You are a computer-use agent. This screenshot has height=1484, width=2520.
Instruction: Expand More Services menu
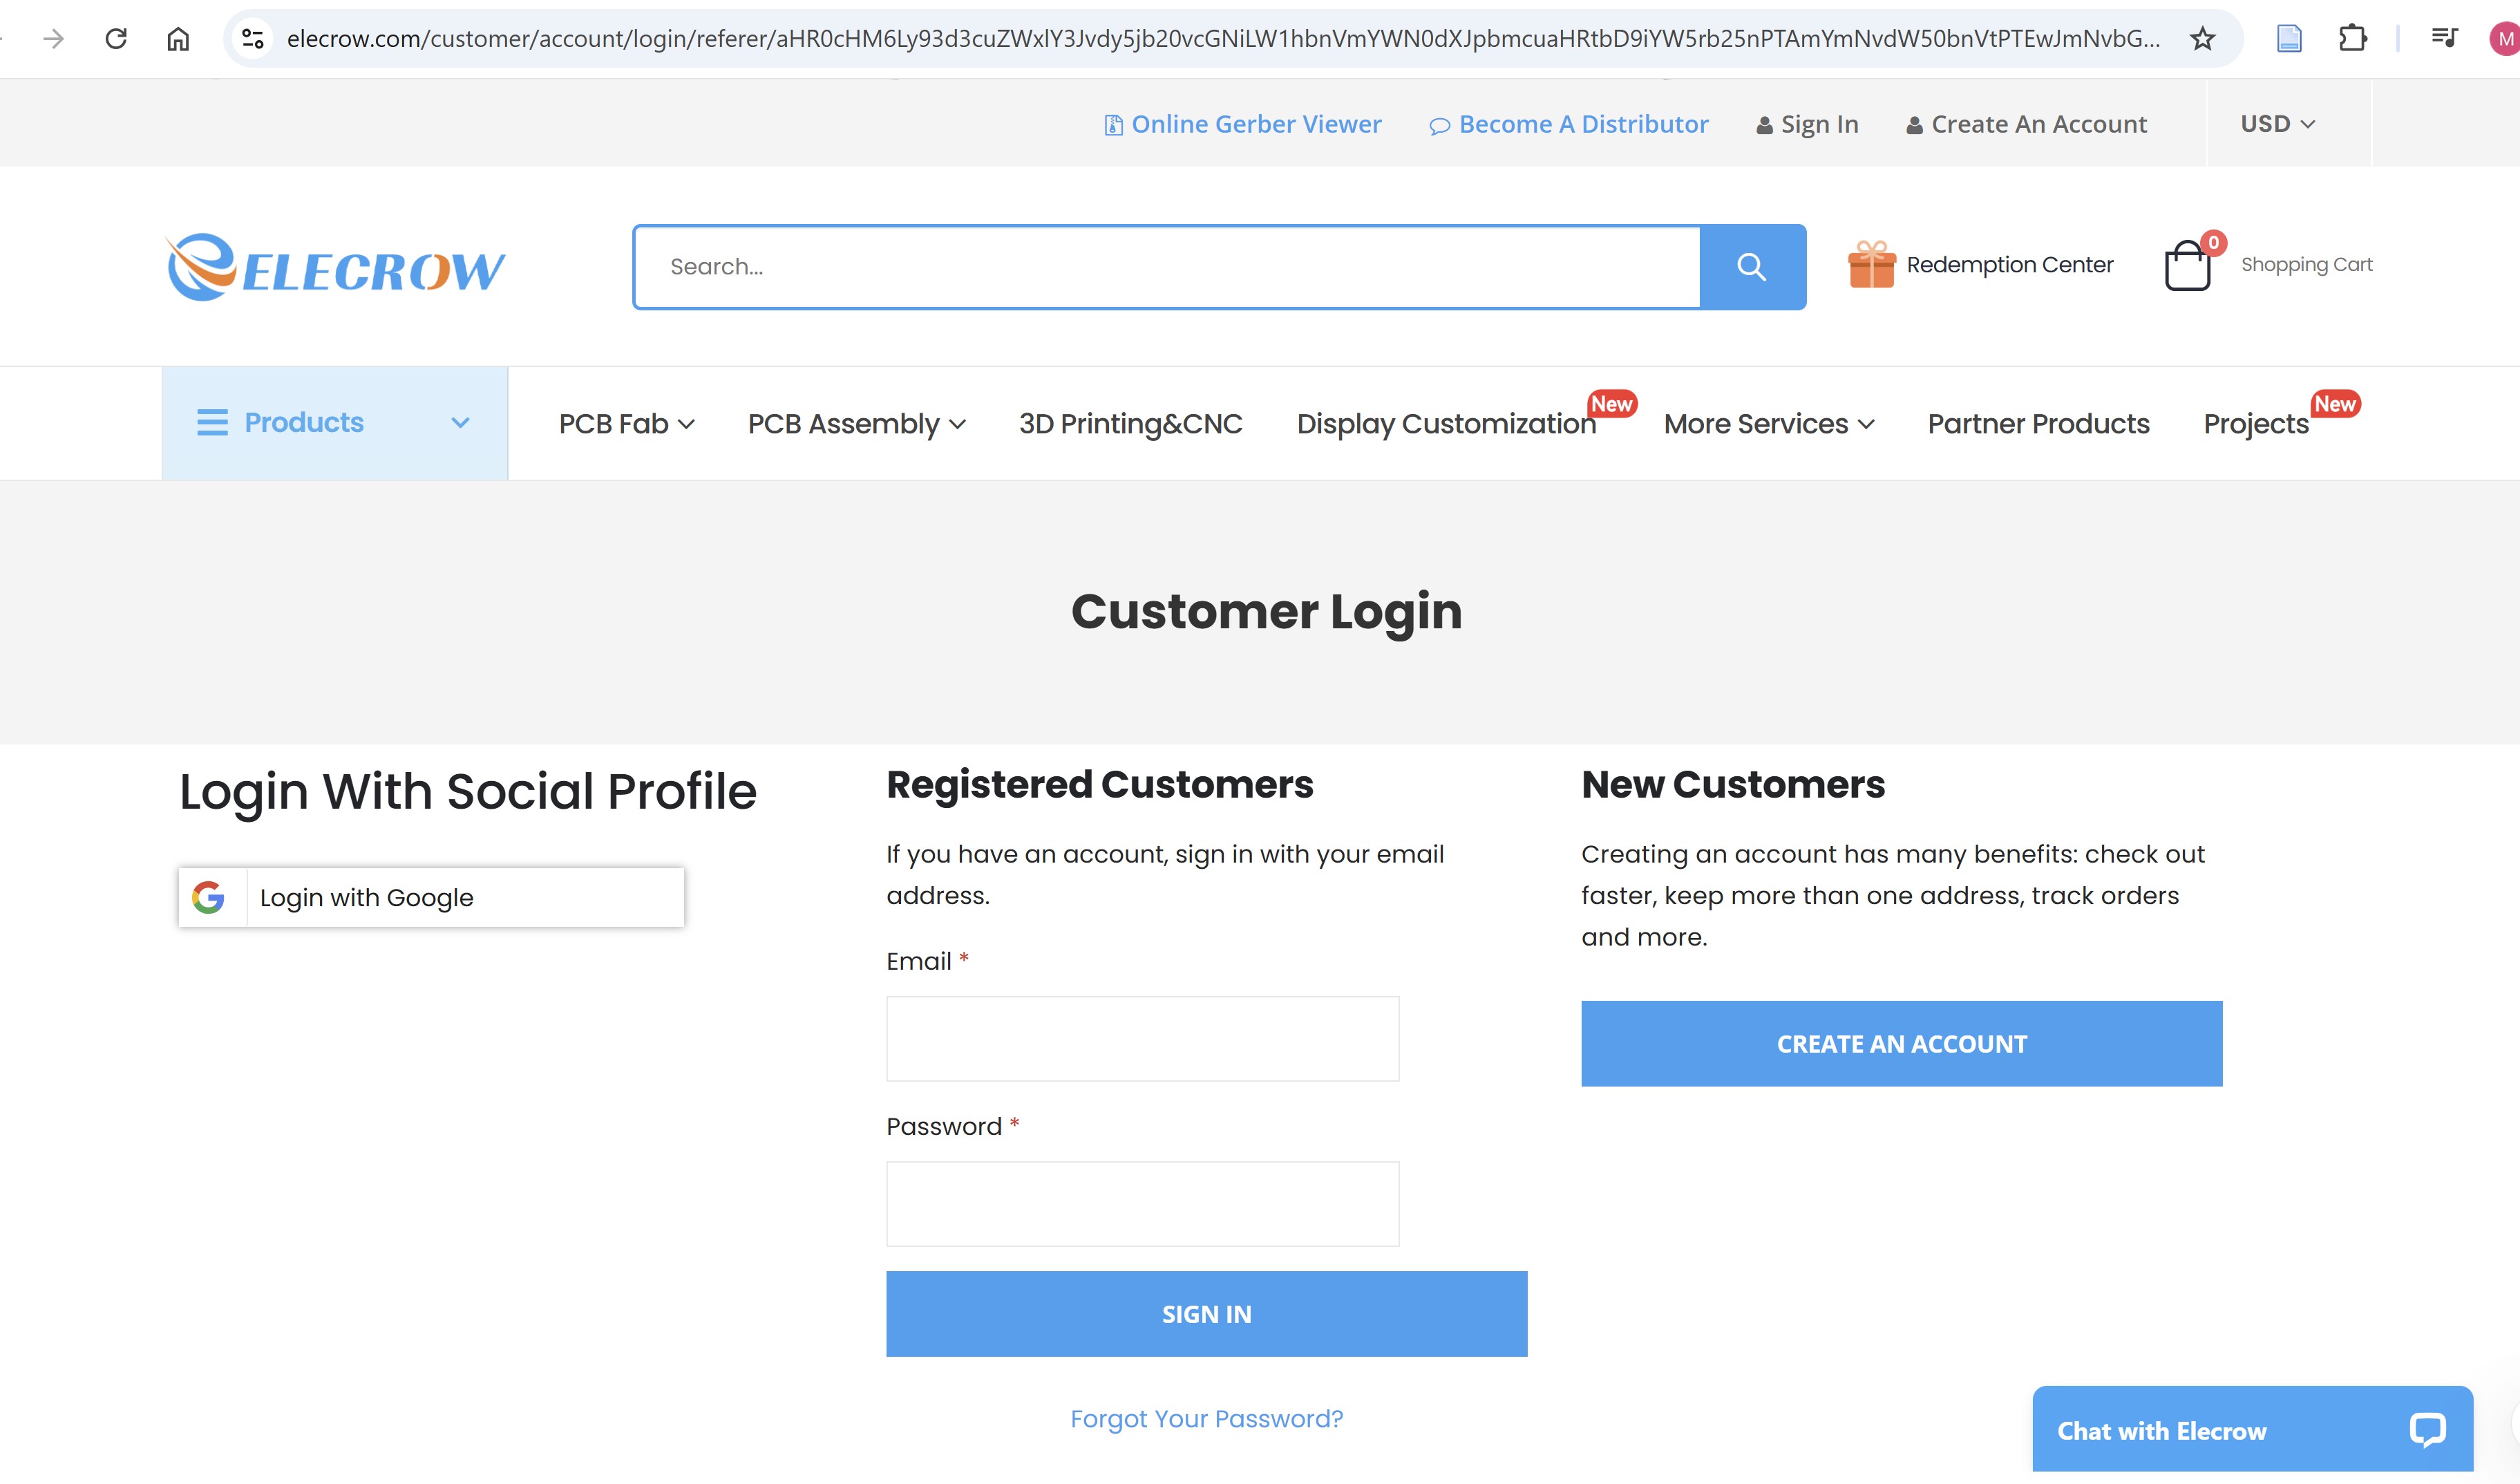(1768, 424)
